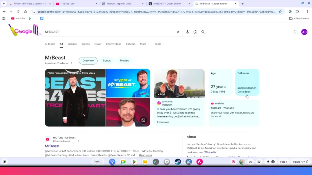Launch Steam from the shelf
312x175 pixels.
click(178, 162)
